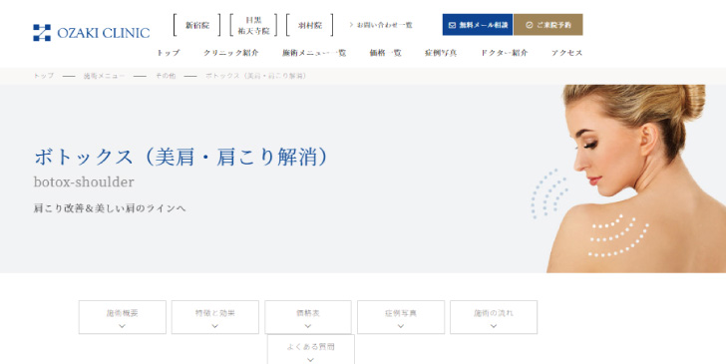Select 施術メニュー一覧 in the main menu
Viewport: 726px width, 364px height.
point(314,53)
